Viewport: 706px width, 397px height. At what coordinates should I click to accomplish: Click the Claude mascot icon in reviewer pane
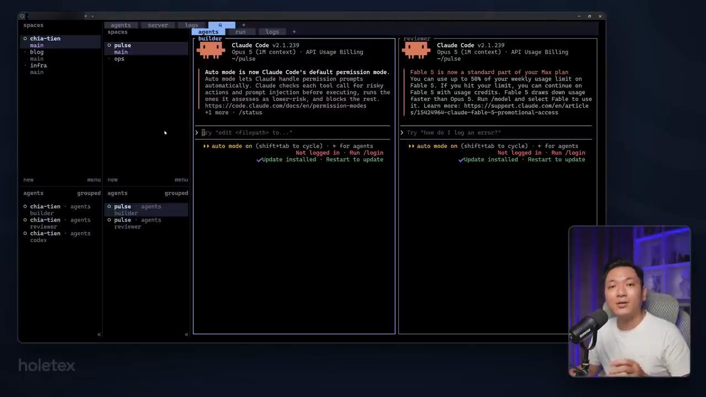[x=416, y=50]
